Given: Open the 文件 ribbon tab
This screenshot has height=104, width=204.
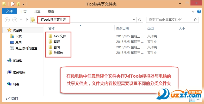Looking at the screenshot, I should tap(9, 11).
